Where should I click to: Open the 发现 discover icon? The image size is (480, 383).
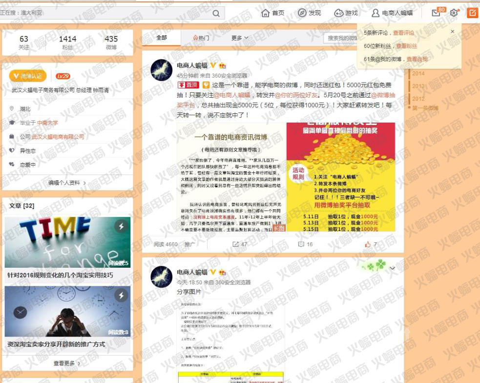click(x=302, y=13)
